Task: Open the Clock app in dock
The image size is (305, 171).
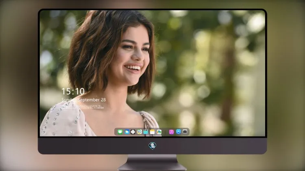Action: point(133,132)
